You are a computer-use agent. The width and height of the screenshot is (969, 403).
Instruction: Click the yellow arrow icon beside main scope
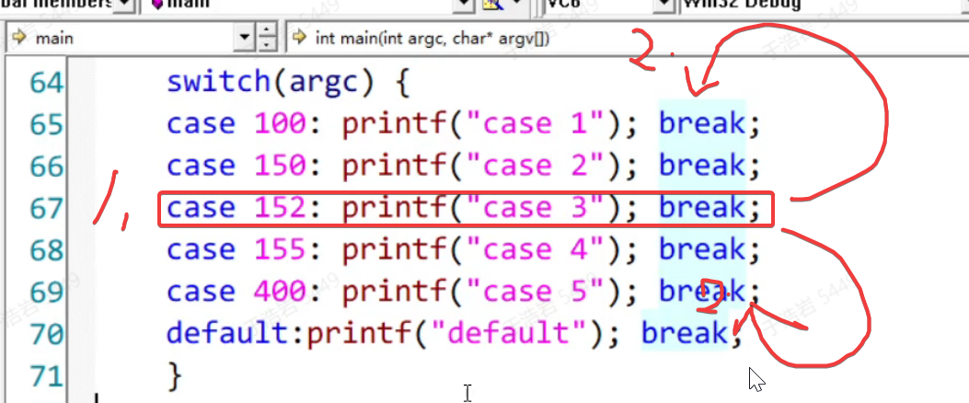tap(19, 39)
